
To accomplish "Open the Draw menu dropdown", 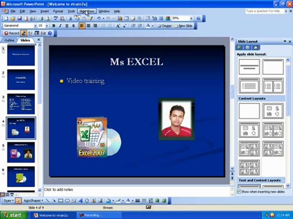I will click(9, 200).
